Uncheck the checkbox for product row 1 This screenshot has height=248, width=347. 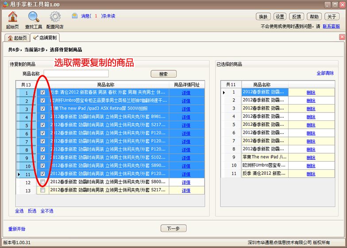pos(42,92)
